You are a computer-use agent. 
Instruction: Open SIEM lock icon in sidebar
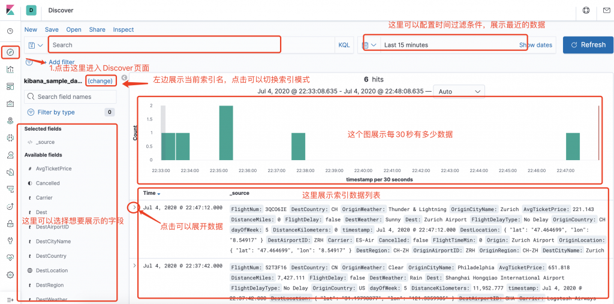click(x=10, y=223)
